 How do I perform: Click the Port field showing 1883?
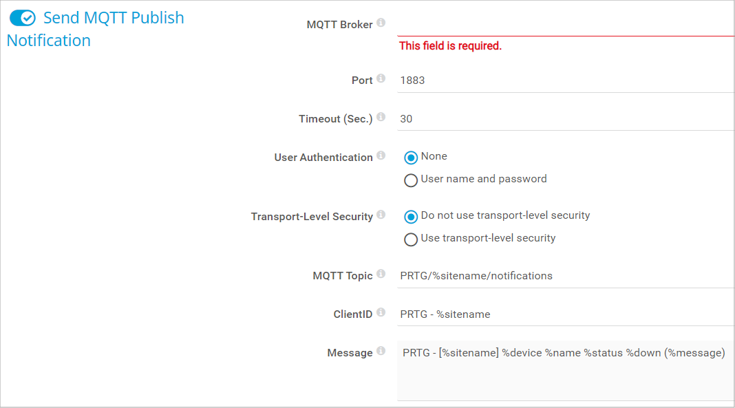pos(566,80)
